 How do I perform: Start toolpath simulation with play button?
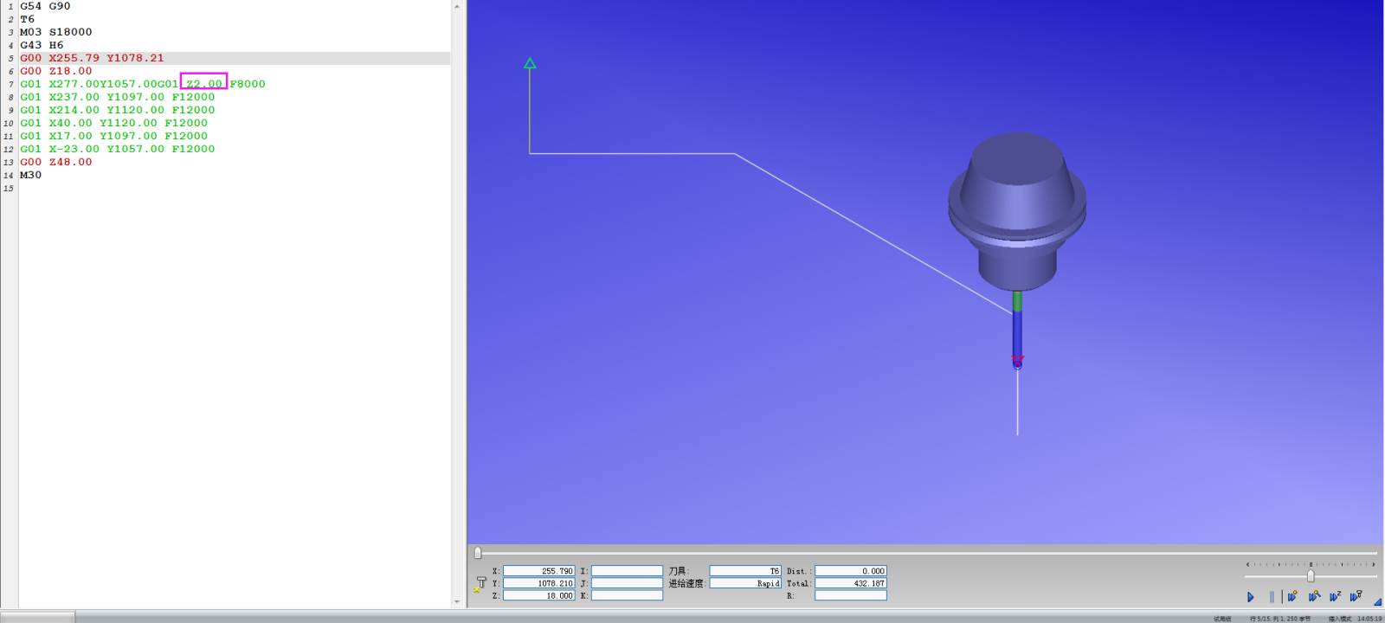(x=1251, y=596)
